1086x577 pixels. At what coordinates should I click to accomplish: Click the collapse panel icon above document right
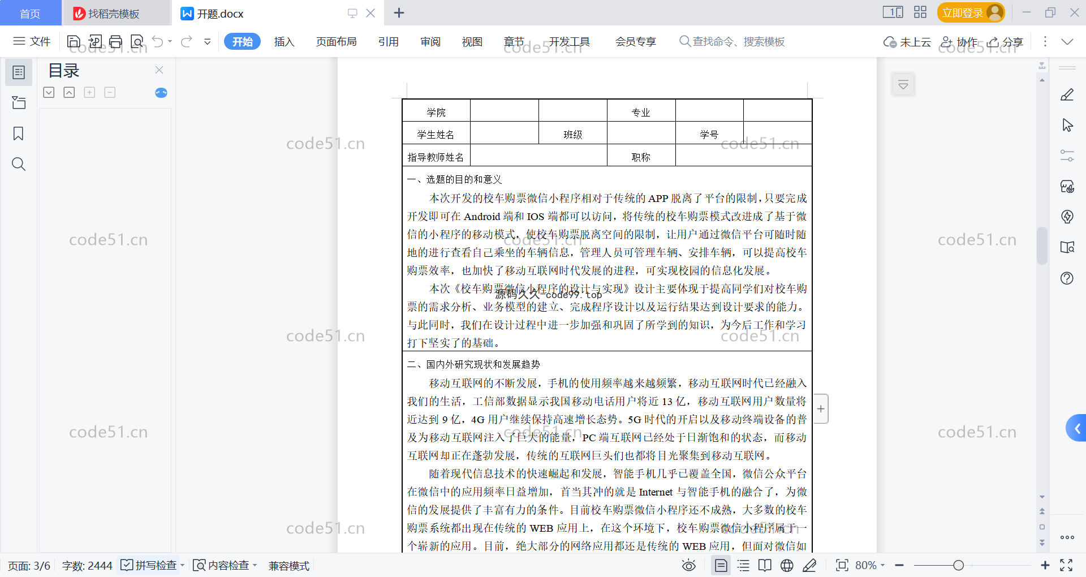[x=903, y=85]
